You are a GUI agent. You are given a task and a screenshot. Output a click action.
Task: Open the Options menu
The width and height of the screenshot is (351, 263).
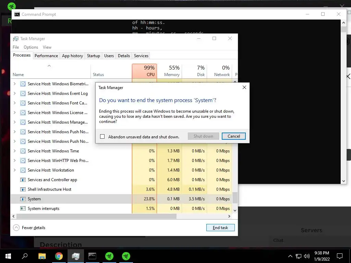pyautogui.click(x=31, y=47)
